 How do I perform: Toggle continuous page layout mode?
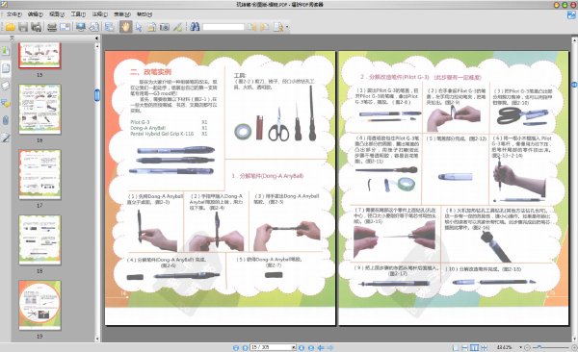[465, 347]
